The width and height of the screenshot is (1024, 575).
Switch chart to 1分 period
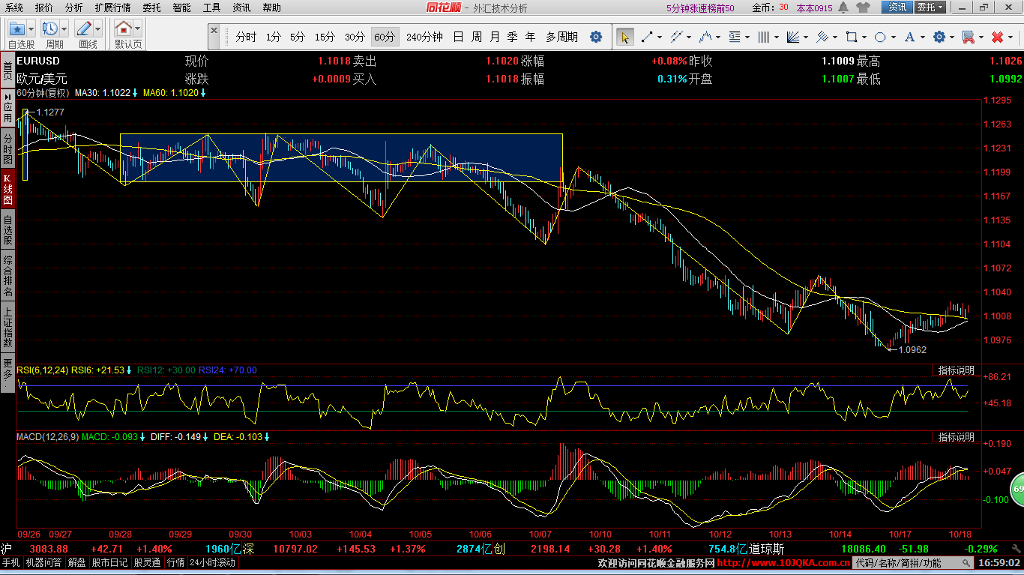[x=274, y=37]
